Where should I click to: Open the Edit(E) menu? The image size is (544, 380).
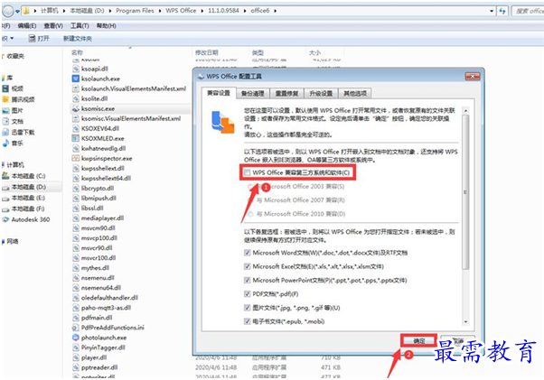tap(27, 26)
